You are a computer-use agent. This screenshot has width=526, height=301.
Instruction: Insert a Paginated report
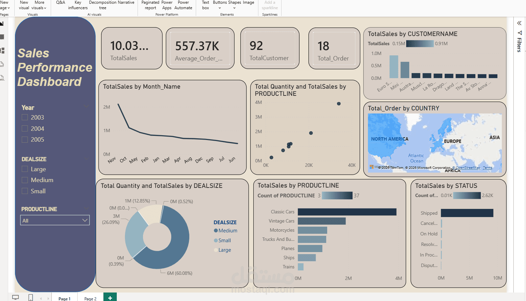(x=150, y=5)
